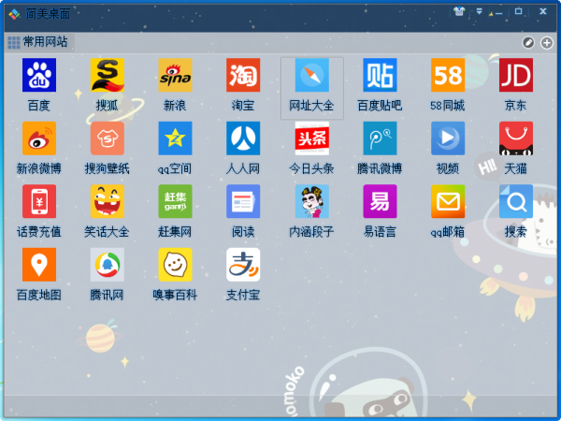Open the 笑话大全 laughing face icon
This screenshot has height=421, width=561.
pyautogui.click(x=107, y=201)
